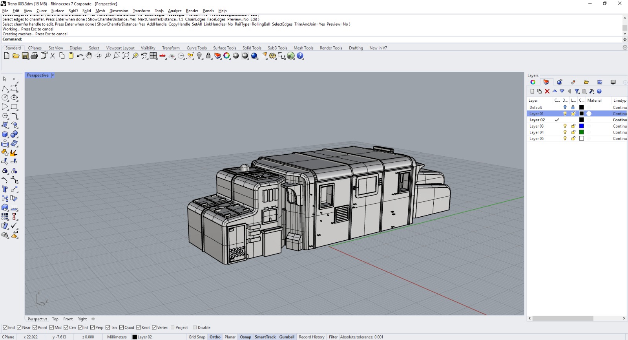
Task: Toggle the Gumball status bar button
Action: pyautogui.click(x=287, y=337)
